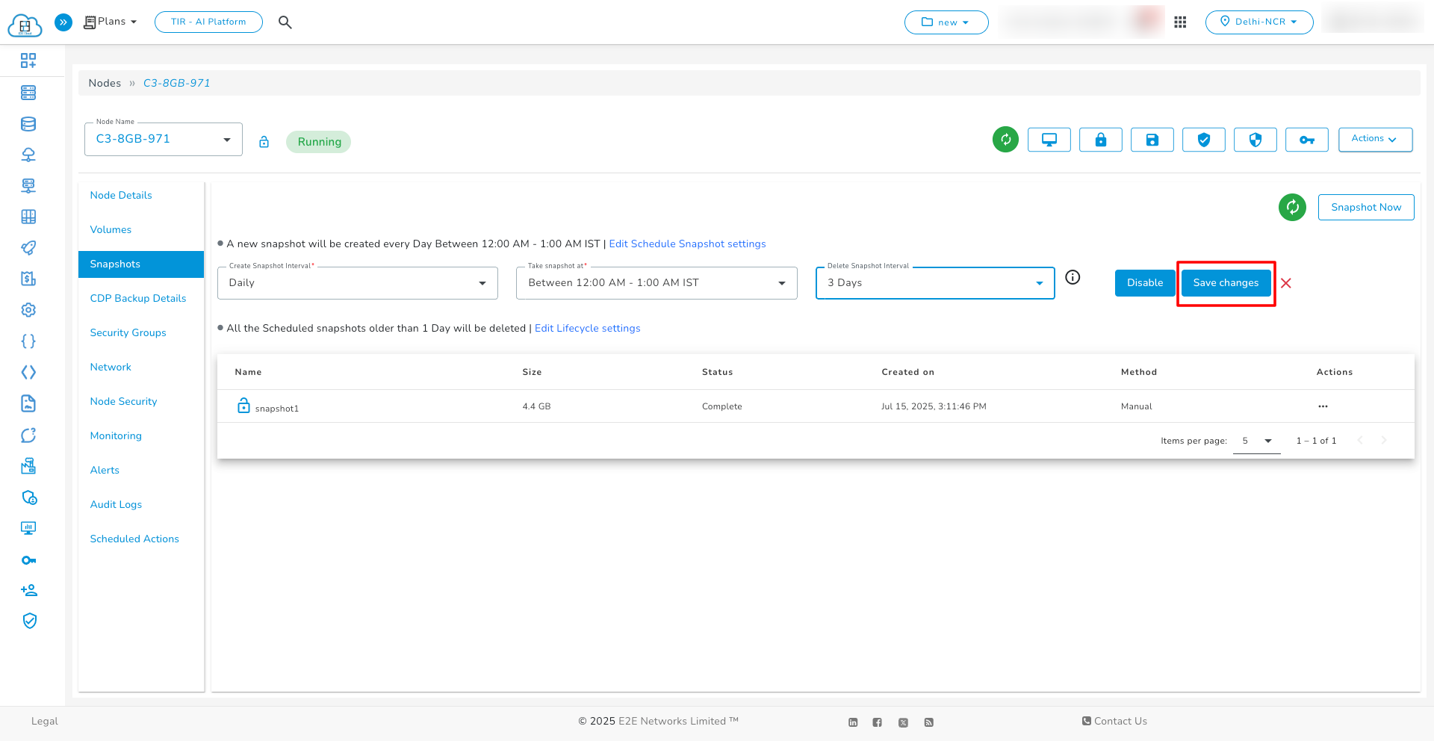Click the snapshot list refresh circular icon

[x=1292, y=207]
